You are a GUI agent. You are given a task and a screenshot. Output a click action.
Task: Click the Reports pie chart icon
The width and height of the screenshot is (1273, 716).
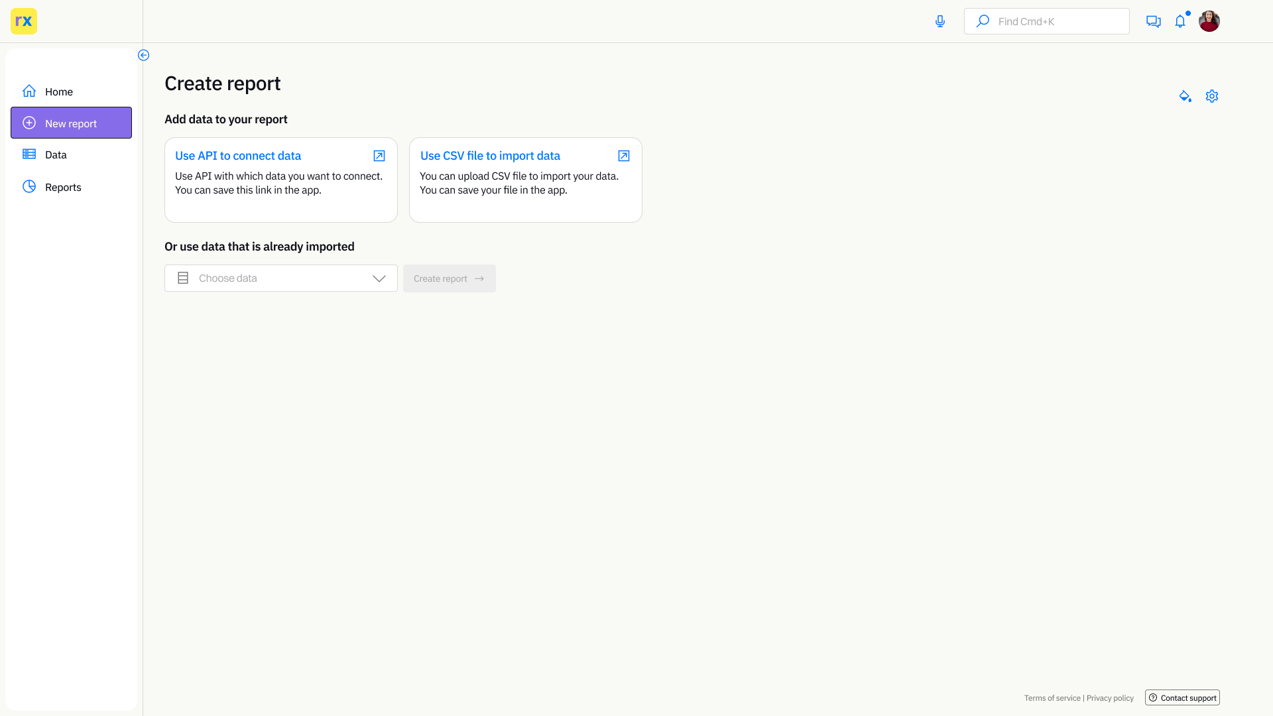click(29, 186)
